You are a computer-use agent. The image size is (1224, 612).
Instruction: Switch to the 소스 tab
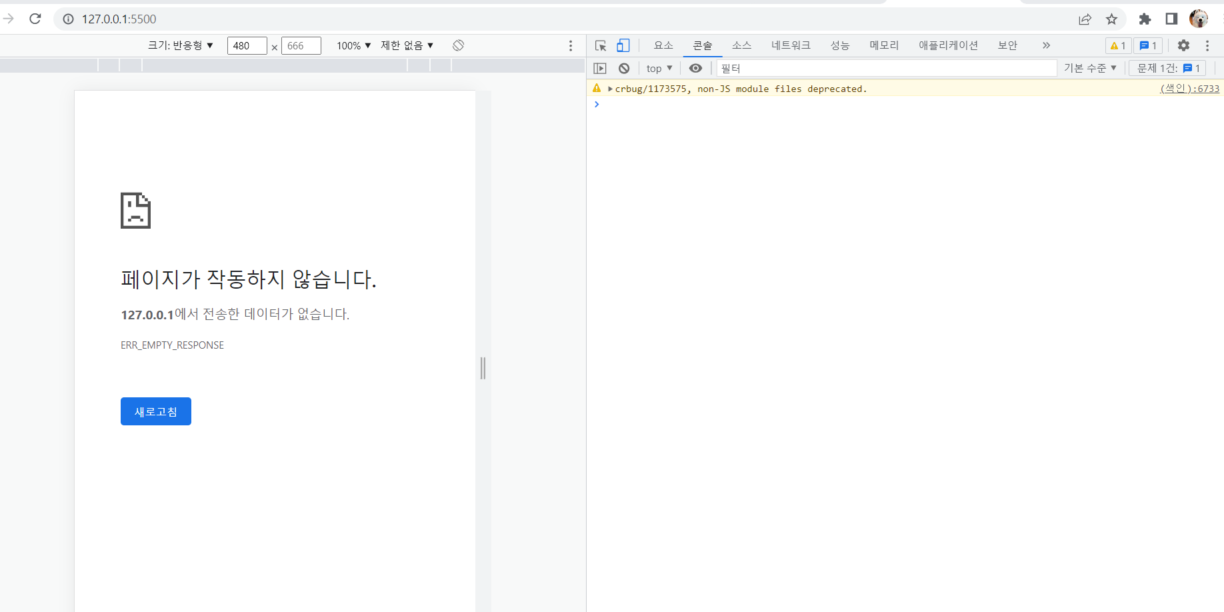[741, 45]
